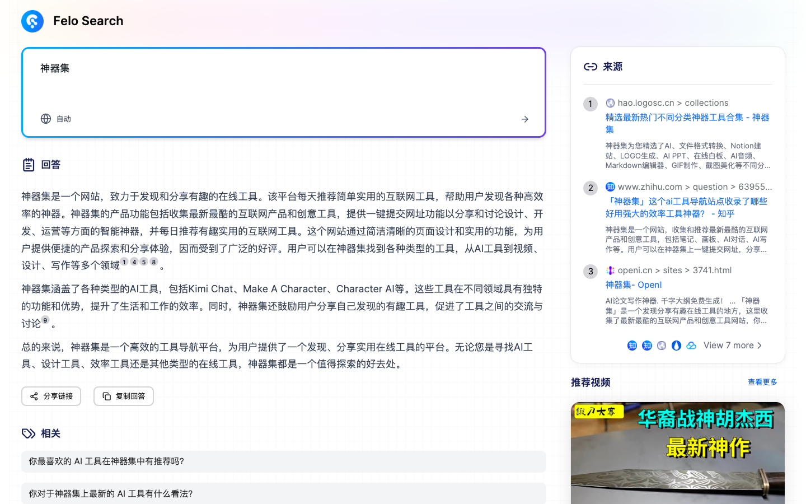The height and width of the screenshot is (504, 806).
Task: Click the openi.cn favicon icon
Action: click(610, 270)
